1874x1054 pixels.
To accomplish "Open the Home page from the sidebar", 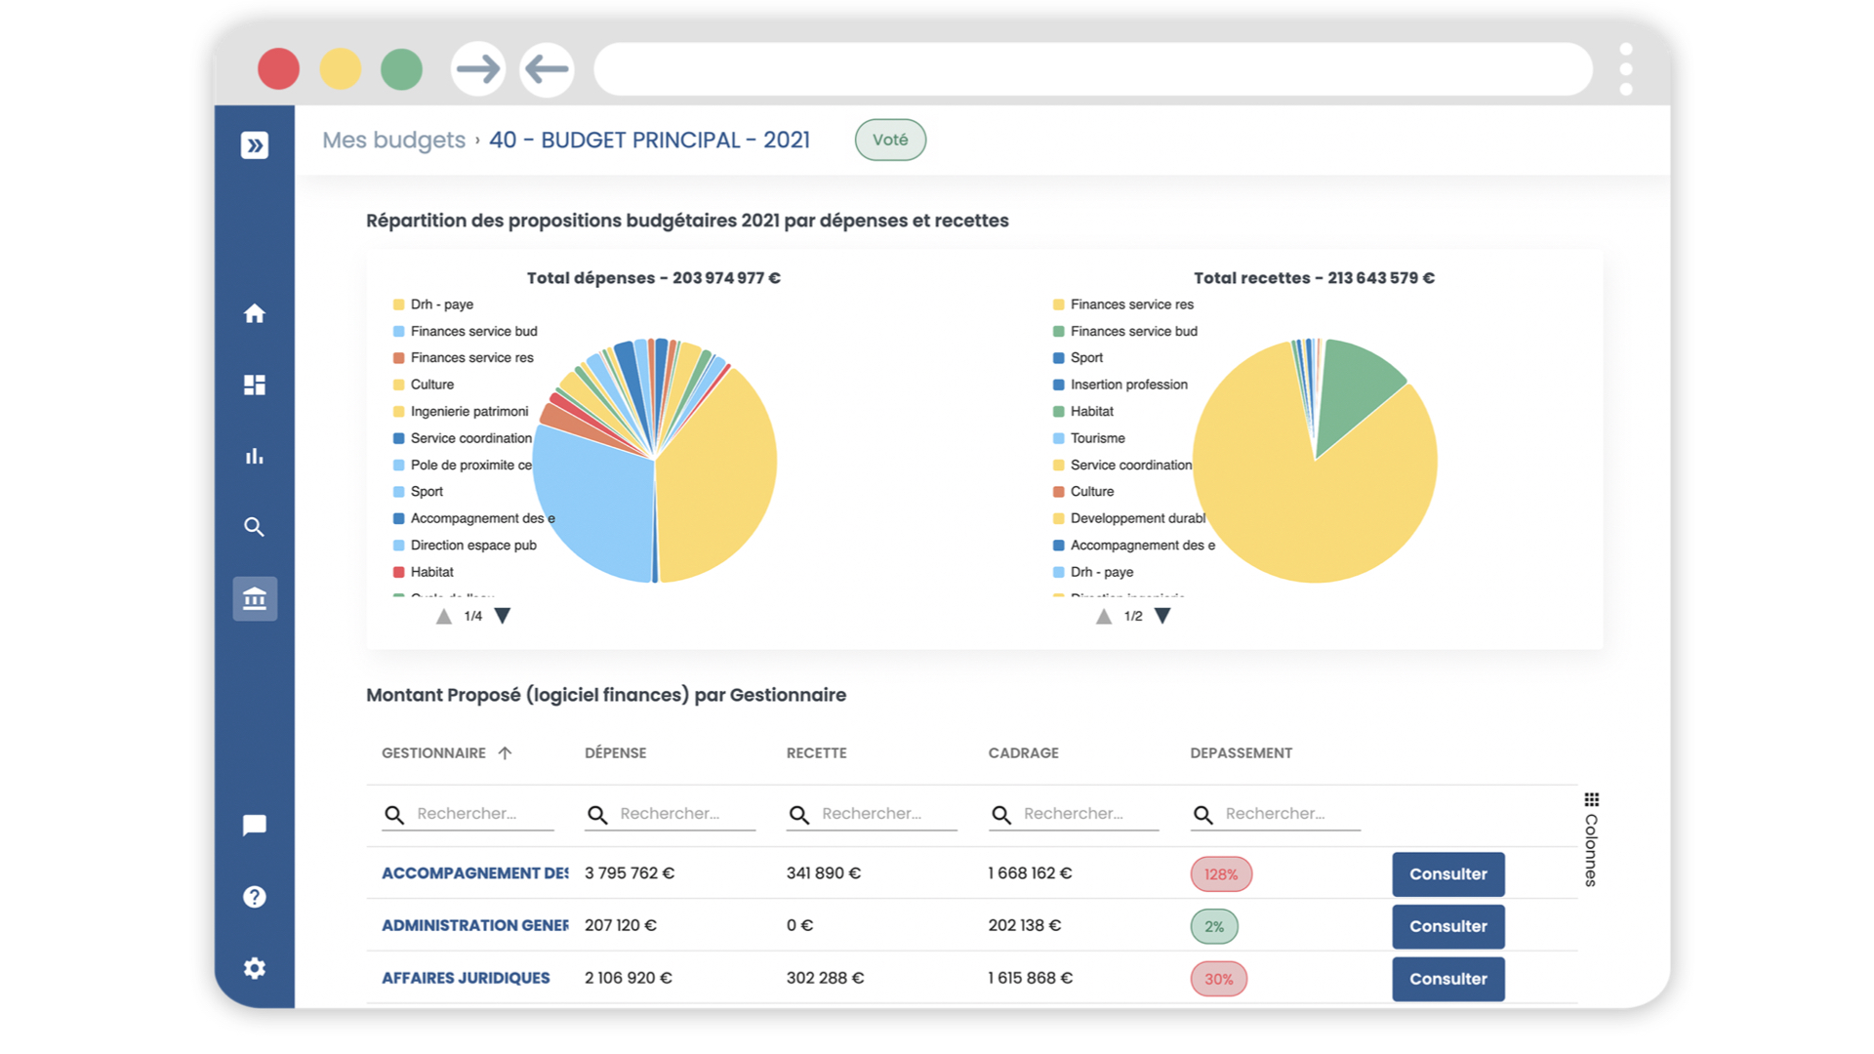I will (254, 314).
